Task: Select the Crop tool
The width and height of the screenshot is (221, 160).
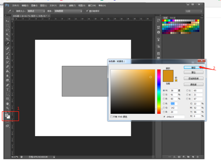Action: (x=7, y=39)
